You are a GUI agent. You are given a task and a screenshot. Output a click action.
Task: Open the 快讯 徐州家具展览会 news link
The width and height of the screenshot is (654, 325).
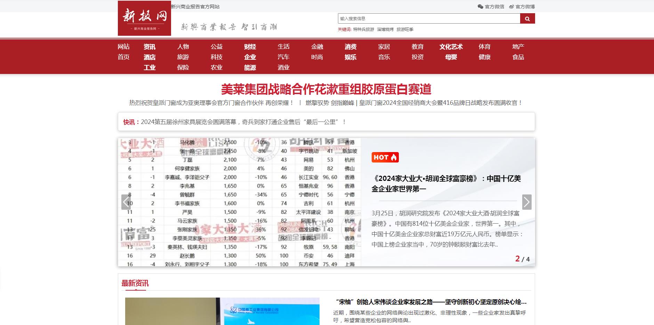(243, 122)
